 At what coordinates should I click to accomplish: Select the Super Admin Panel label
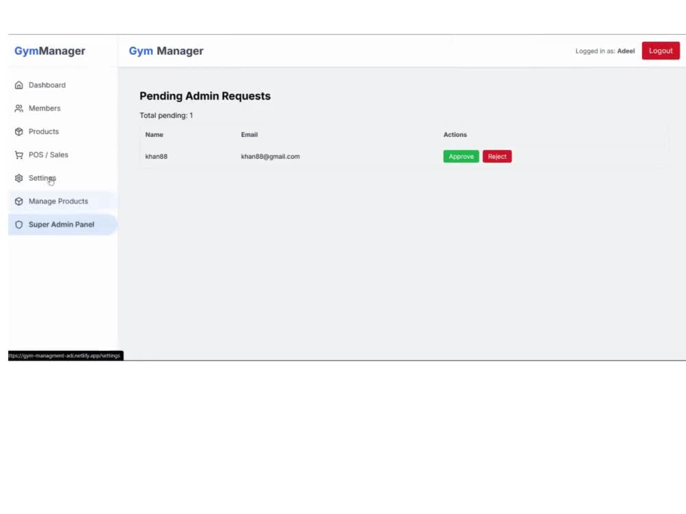61,225
